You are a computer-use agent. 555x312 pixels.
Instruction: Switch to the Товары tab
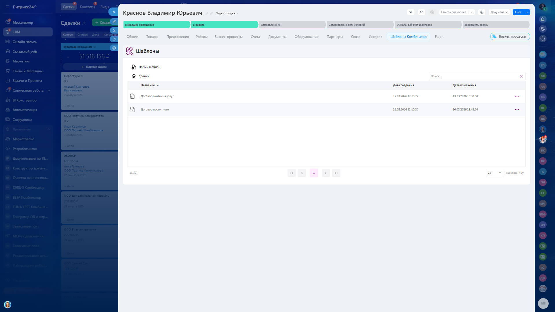152,37
